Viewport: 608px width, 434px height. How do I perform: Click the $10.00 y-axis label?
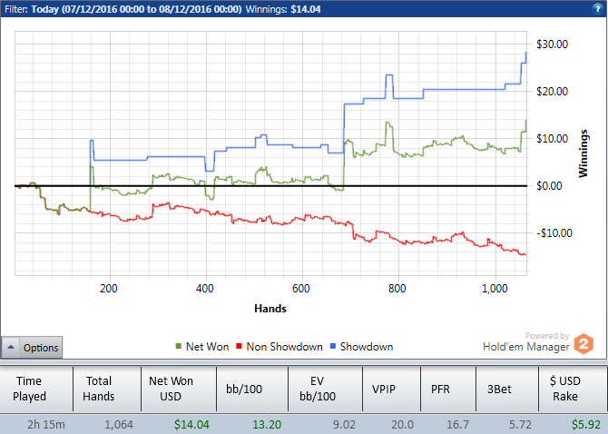pos(552,139)
